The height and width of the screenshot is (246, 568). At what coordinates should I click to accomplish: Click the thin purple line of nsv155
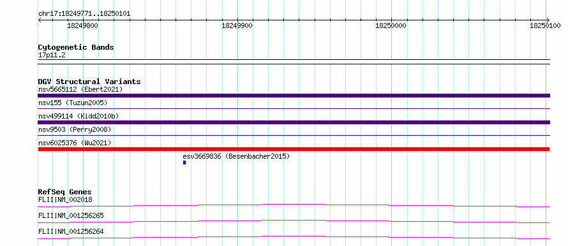[x=294, y=108]
